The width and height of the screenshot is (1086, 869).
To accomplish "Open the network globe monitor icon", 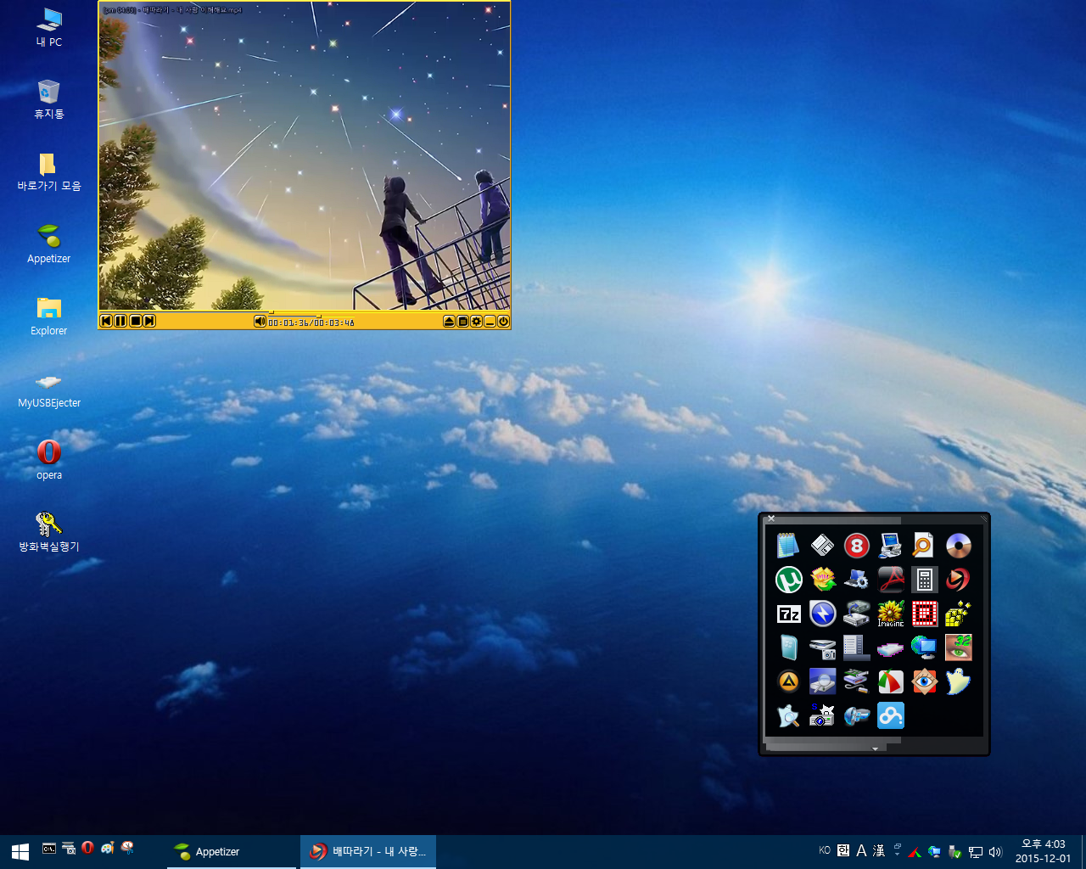I will (x=924, y=647).
